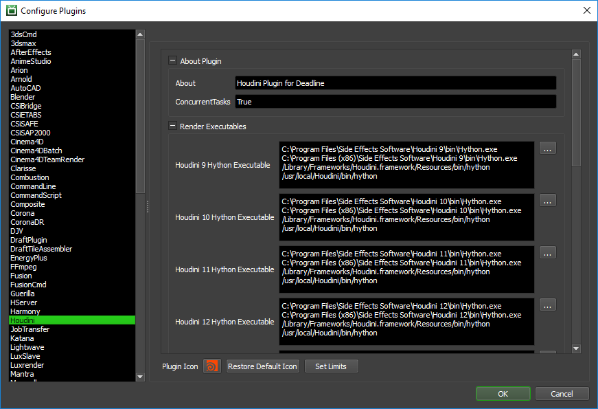Browse for Houdini 11 Hython executable
This screenshot has height=409, width=598.
point(547,253)
